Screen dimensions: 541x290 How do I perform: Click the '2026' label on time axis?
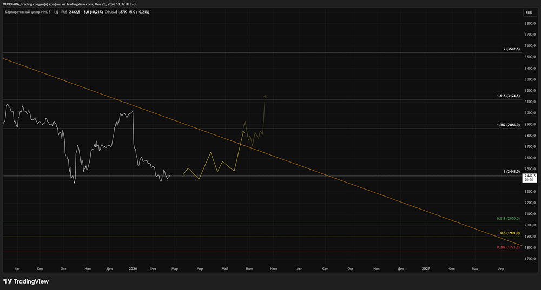tap(133, 268)
